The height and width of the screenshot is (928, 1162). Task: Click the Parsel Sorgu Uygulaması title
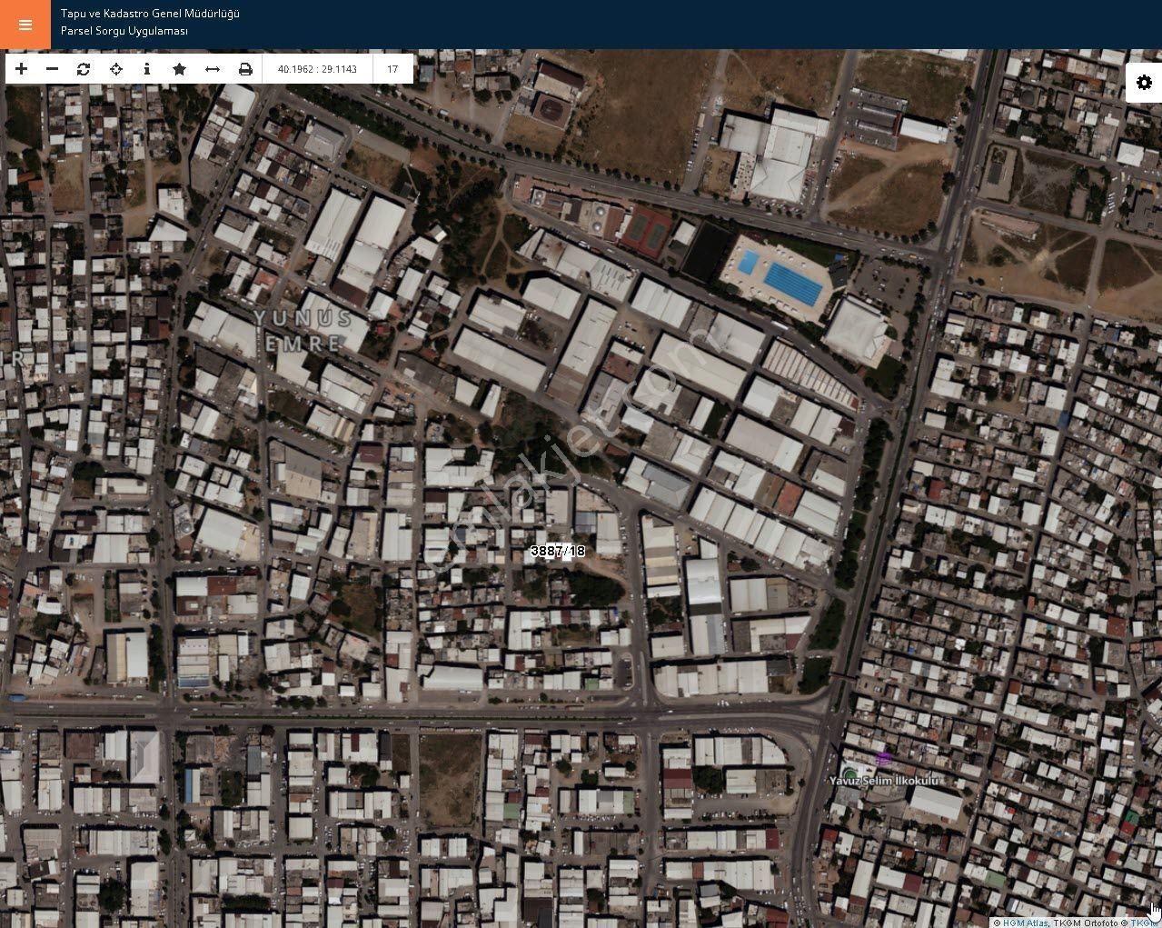pos(124,31)
